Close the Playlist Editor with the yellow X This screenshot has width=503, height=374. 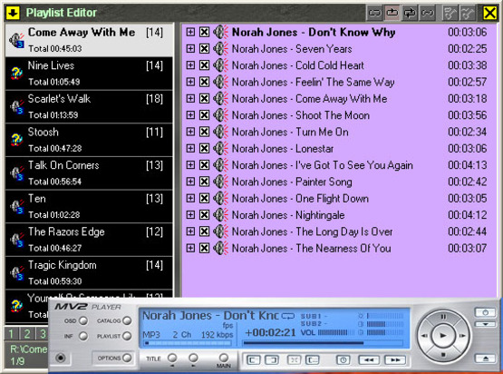point(489,13)
